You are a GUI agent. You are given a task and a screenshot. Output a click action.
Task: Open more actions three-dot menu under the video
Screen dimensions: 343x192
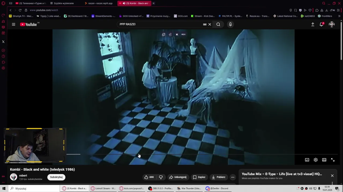point(233,177)
